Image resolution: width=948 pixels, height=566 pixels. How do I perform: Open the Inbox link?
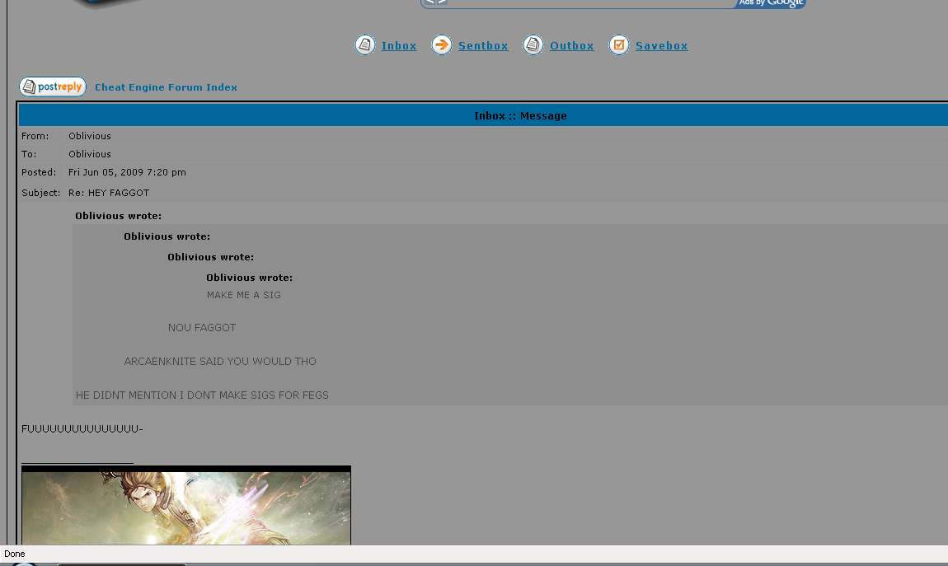[399, 46]
